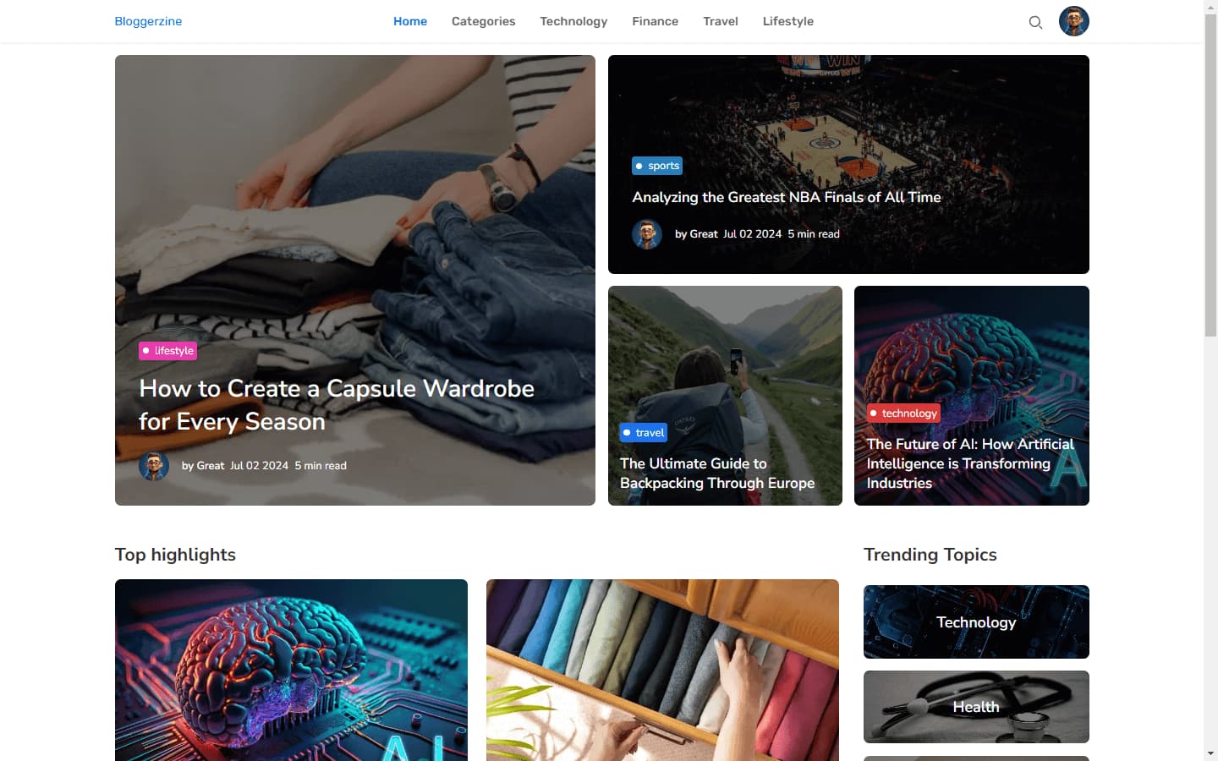
Task: Open the user profile avatar in header
Action: pos(1074,21)
